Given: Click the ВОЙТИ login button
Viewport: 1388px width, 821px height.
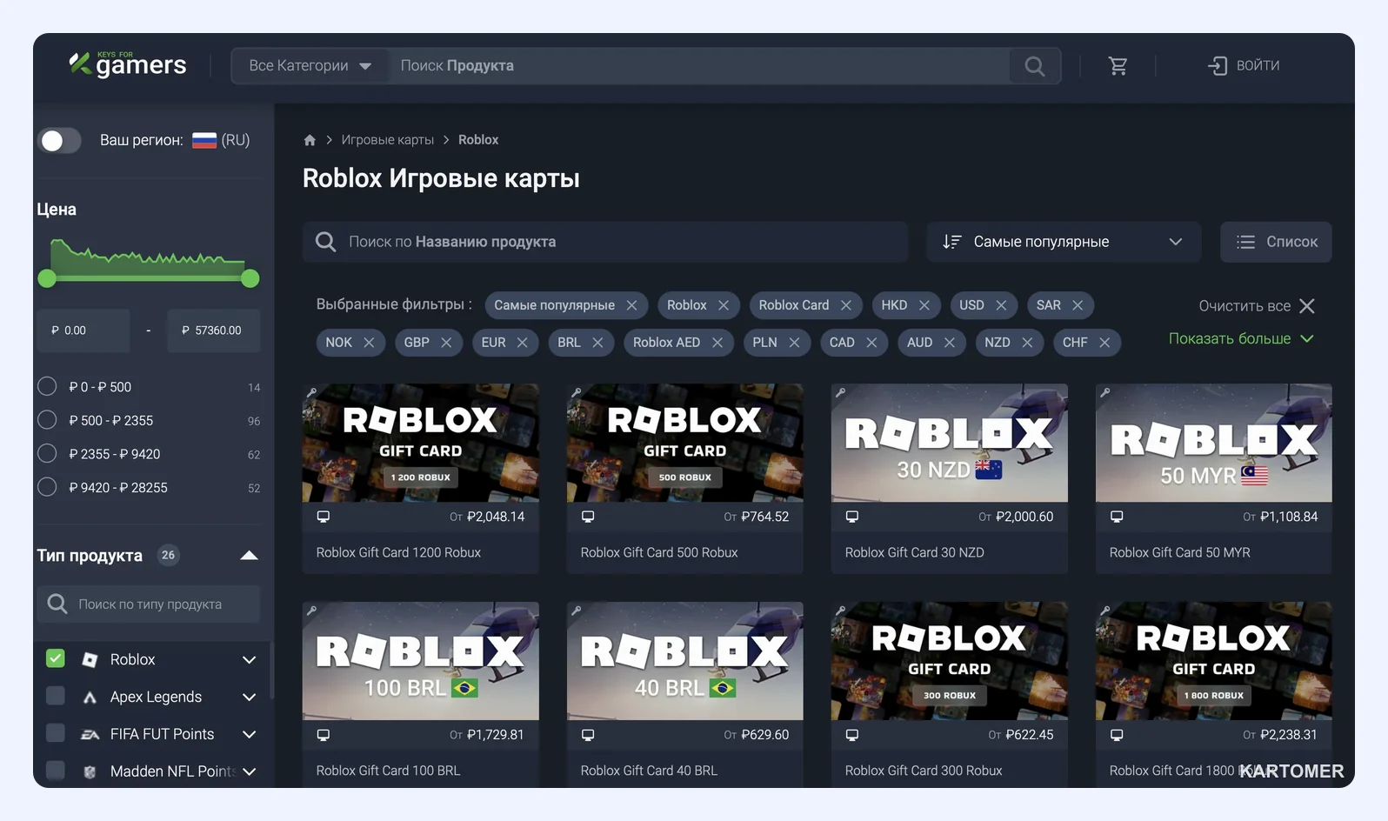Looking at the screenshot, I should [x=1245, y=66].
